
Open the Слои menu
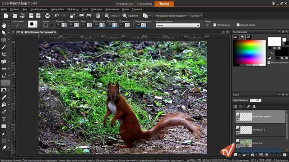(x=85, y=9)
